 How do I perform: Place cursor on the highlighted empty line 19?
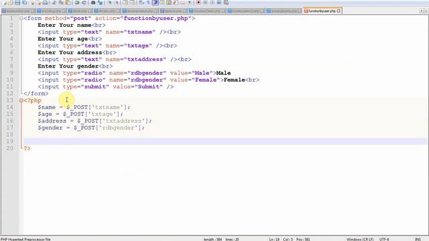click(x=225, y=141)
